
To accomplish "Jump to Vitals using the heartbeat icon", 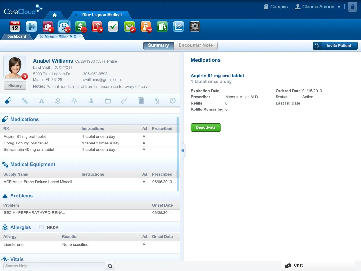I will [75, 101].
